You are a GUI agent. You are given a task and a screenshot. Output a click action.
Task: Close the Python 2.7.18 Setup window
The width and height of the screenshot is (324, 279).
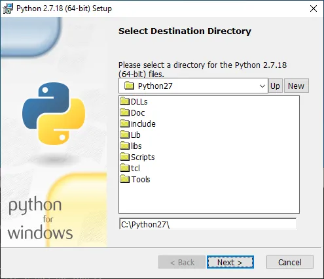coord(314,8)
